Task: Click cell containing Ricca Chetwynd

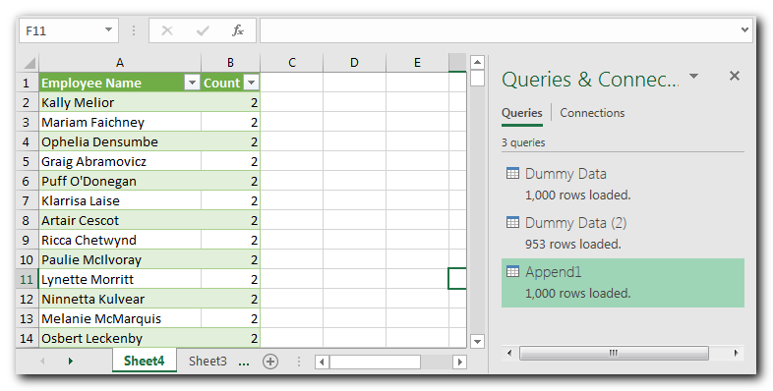Action: tap(120, 241)
